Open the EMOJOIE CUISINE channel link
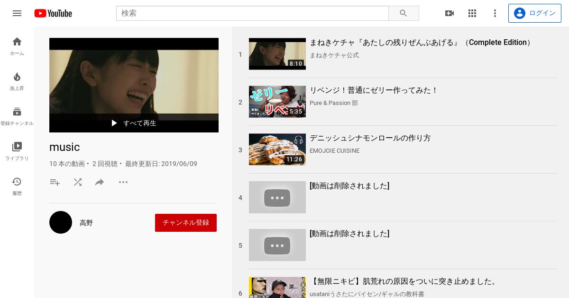 tap(335, 151)
